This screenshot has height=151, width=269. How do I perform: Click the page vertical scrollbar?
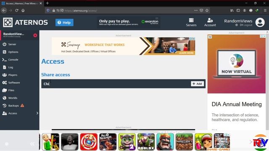click(x=267, y=81)
